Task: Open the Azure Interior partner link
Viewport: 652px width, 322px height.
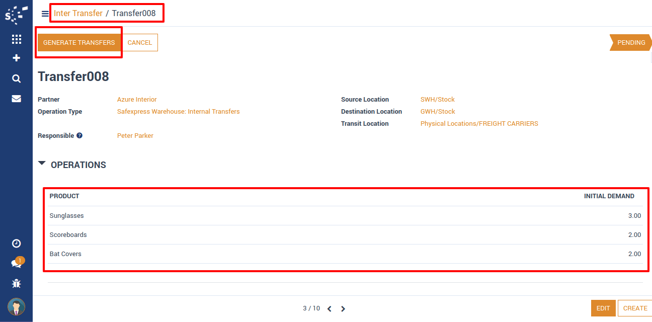Action: (137, 100)
